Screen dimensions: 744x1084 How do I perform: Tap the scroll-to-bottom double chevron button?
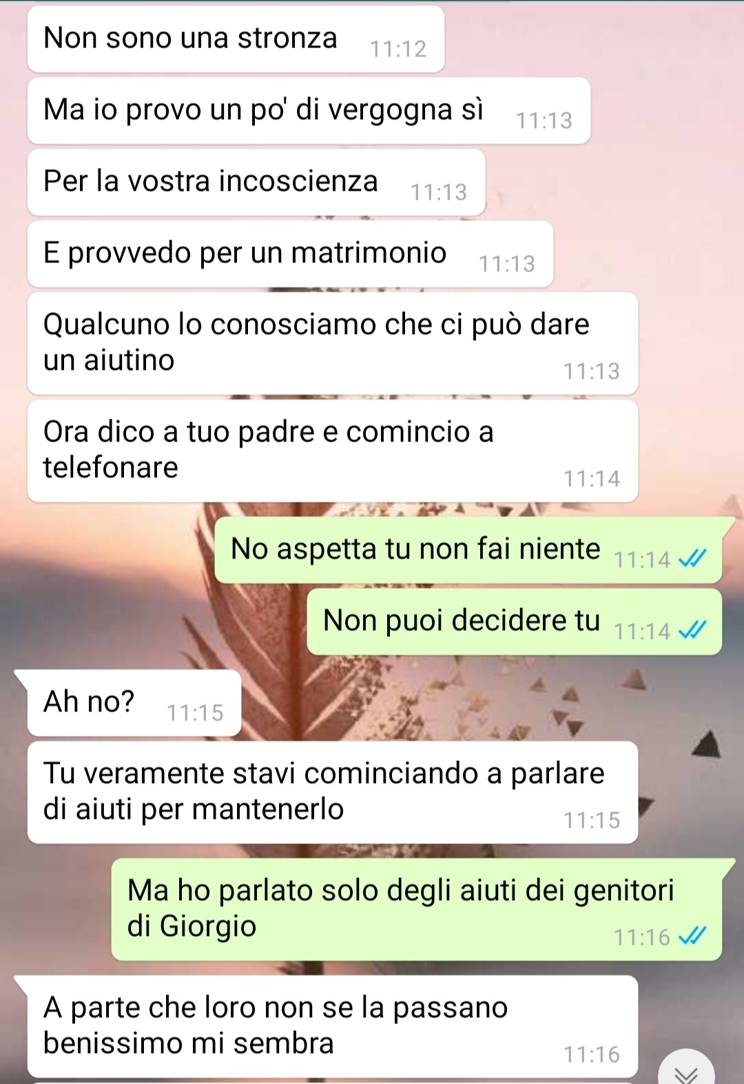686,1070
